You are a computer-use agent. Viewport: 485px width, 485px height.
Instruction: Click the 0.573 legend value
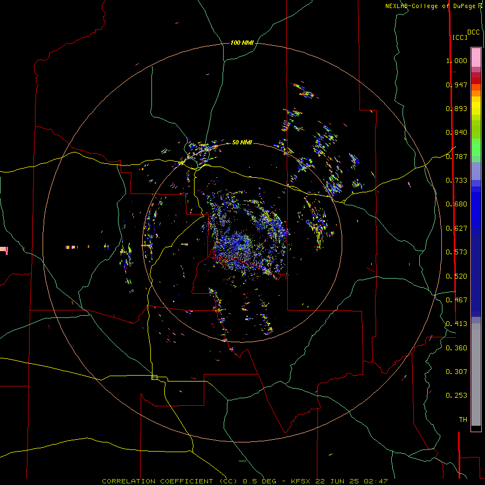click(x=456, y=252)
